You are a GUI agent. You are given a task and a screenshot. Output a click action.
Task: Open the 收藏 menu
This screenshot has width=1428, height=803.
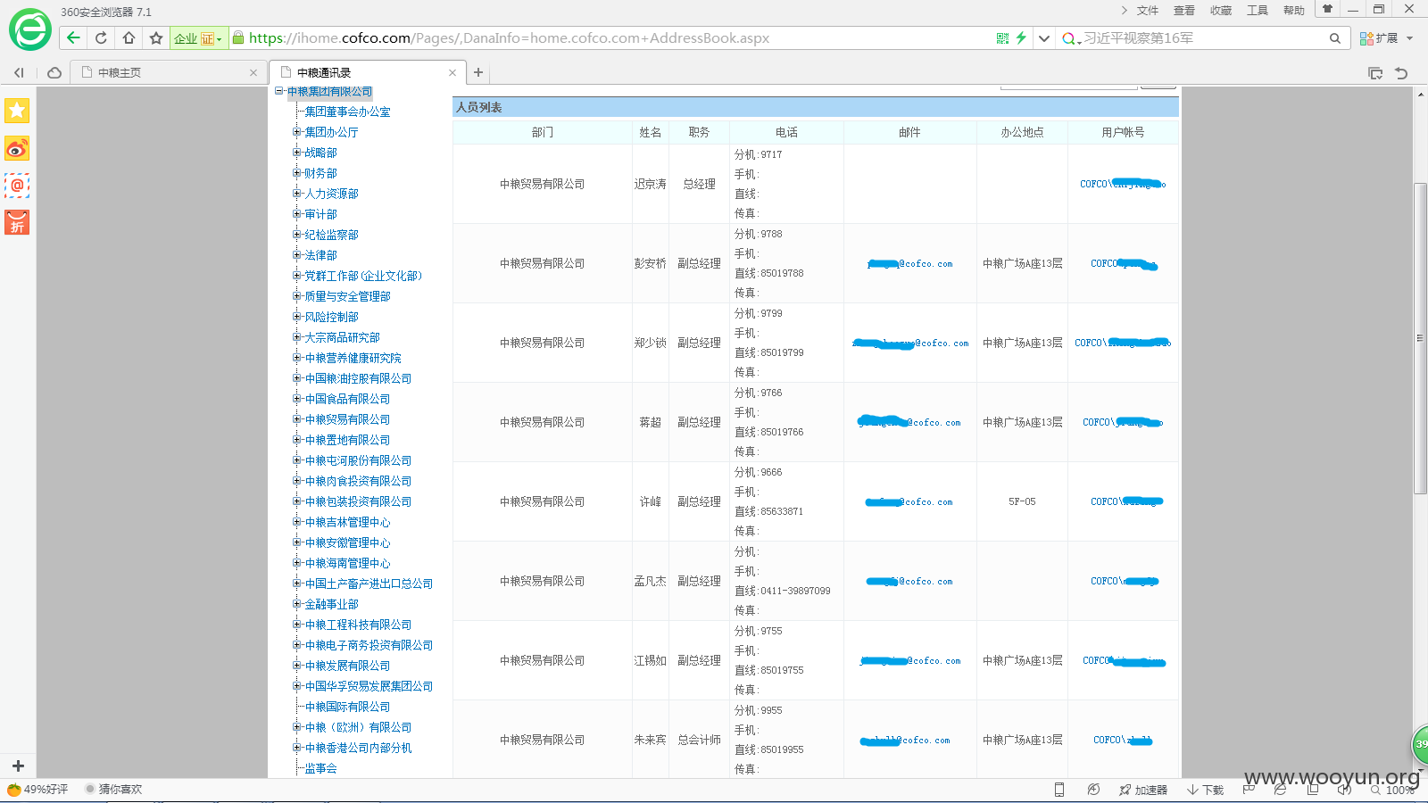tap(1220, 11)
